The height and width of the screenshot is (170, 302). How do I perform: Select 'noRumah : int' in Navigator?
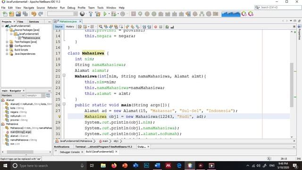pos(18,116)
